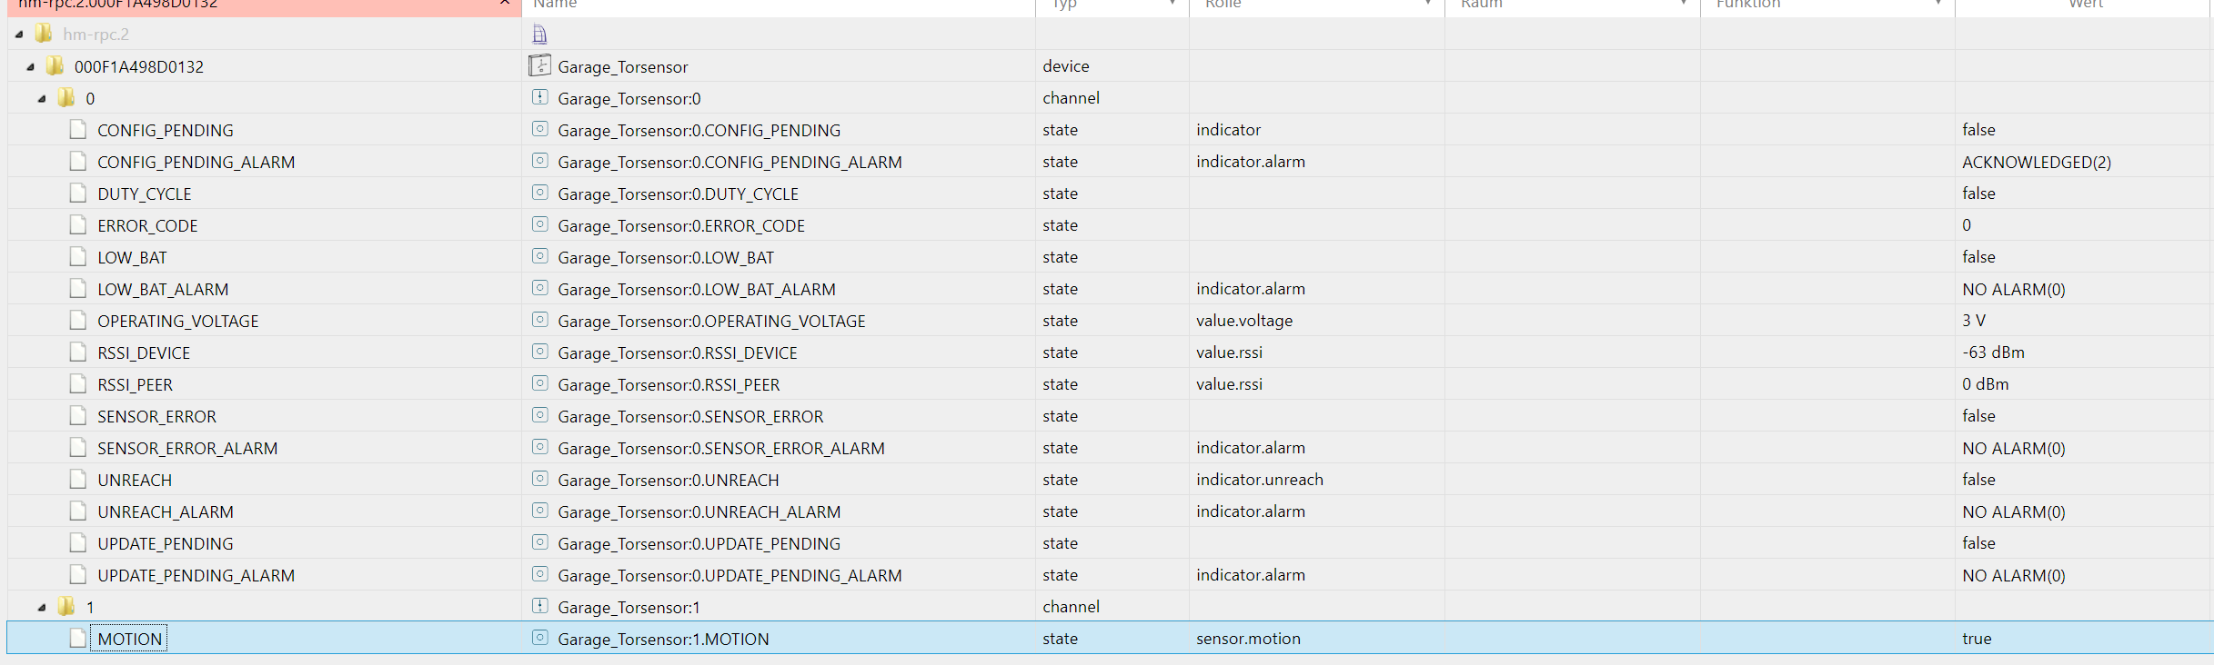
Task: Click the indicator.unreach role cell
Action: (x=1260, y=480)
